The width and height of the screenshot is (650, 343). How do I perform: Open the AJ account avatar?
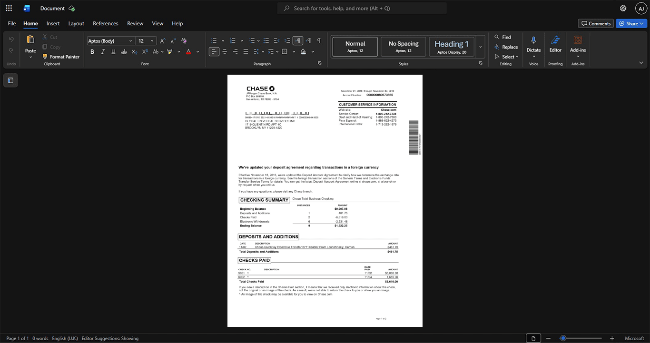click(641, 8)
